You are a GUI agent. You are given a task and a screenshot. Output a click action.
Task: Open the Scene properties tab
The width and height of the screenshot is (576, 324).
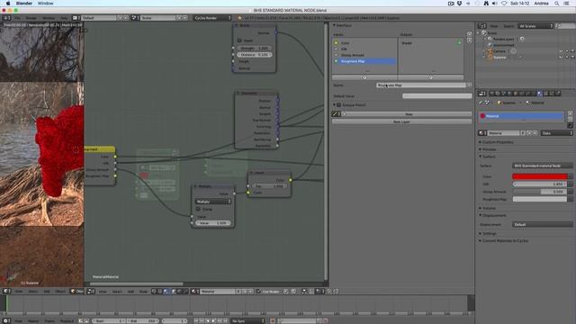(504, 94)
